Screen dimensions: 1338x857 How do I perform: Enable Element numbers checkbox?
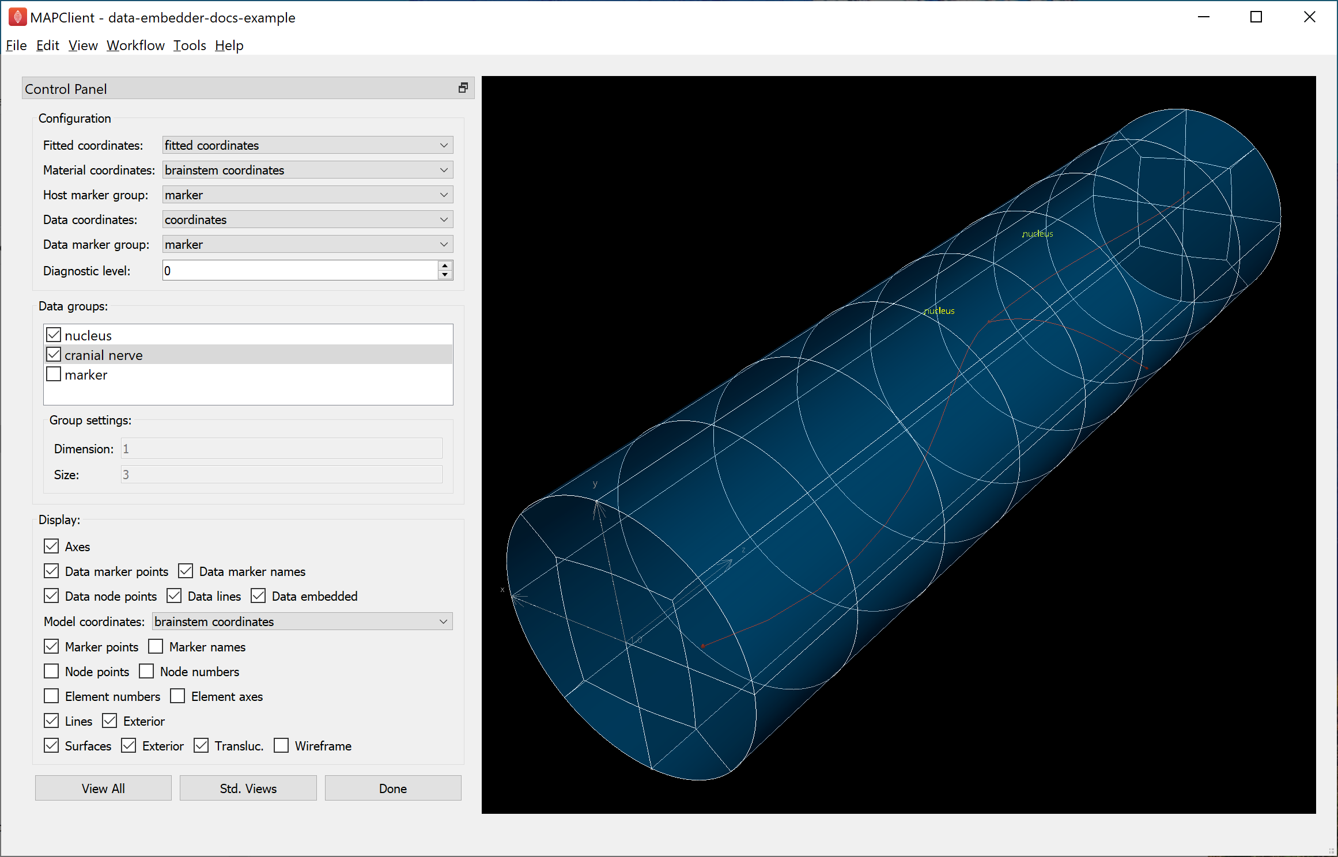(x=51, y=696)
